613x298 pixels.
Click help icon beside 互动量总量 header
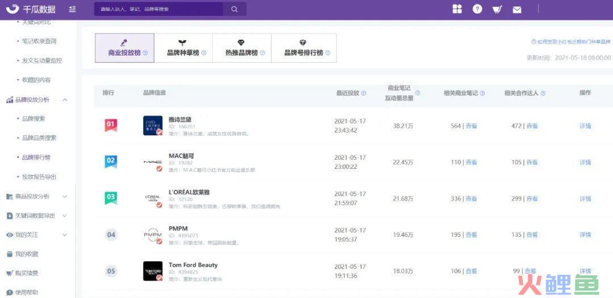tap(418, 93)
